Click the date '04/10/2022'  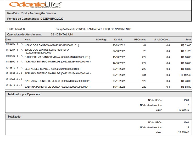pos(119,51)
